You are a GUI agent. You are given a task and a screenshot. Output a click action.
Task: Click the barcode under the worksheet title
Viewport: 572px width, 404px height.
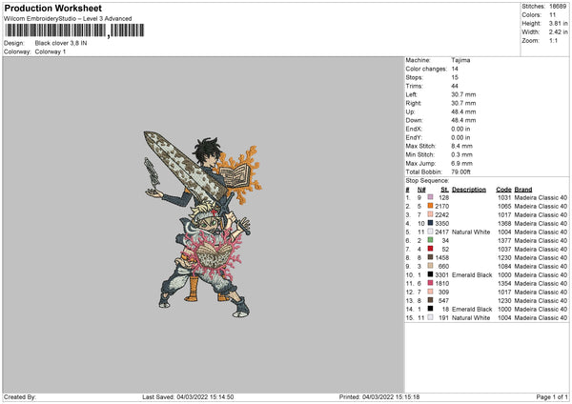tap(74, 30)
